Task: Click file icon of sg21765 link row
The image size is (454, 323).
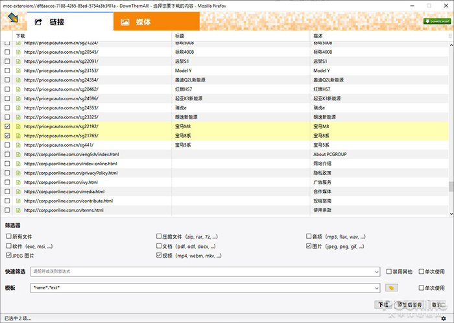Action: click(x=18, y=135)
